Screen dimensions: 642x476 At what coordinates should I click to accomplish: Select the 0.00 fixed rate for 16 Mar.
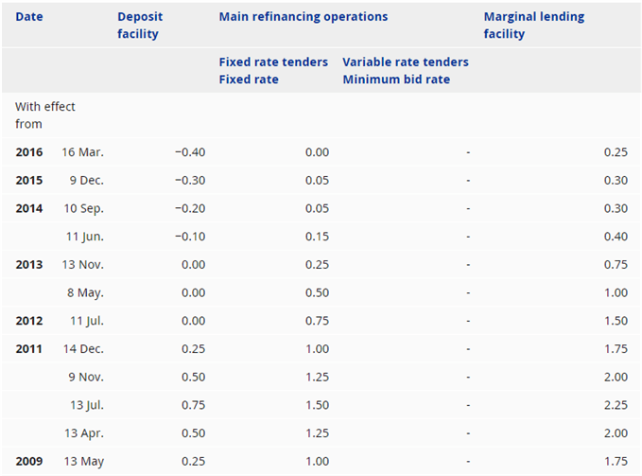coord(317,152)
